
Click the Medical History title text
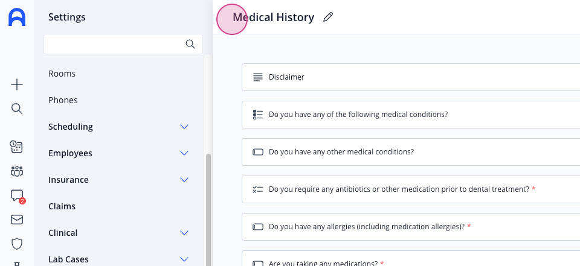tap(273, 17)
